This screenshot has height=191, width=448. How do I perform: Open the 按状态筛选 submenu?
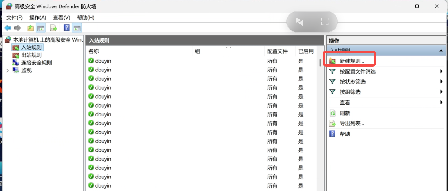[386, 82]
